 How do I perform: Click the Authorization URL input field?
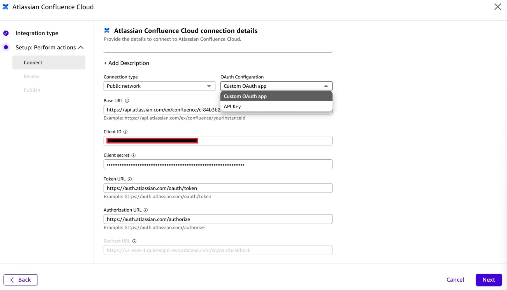click(218, 219)
